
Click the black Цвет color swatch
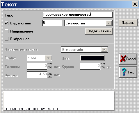[92, 58]
